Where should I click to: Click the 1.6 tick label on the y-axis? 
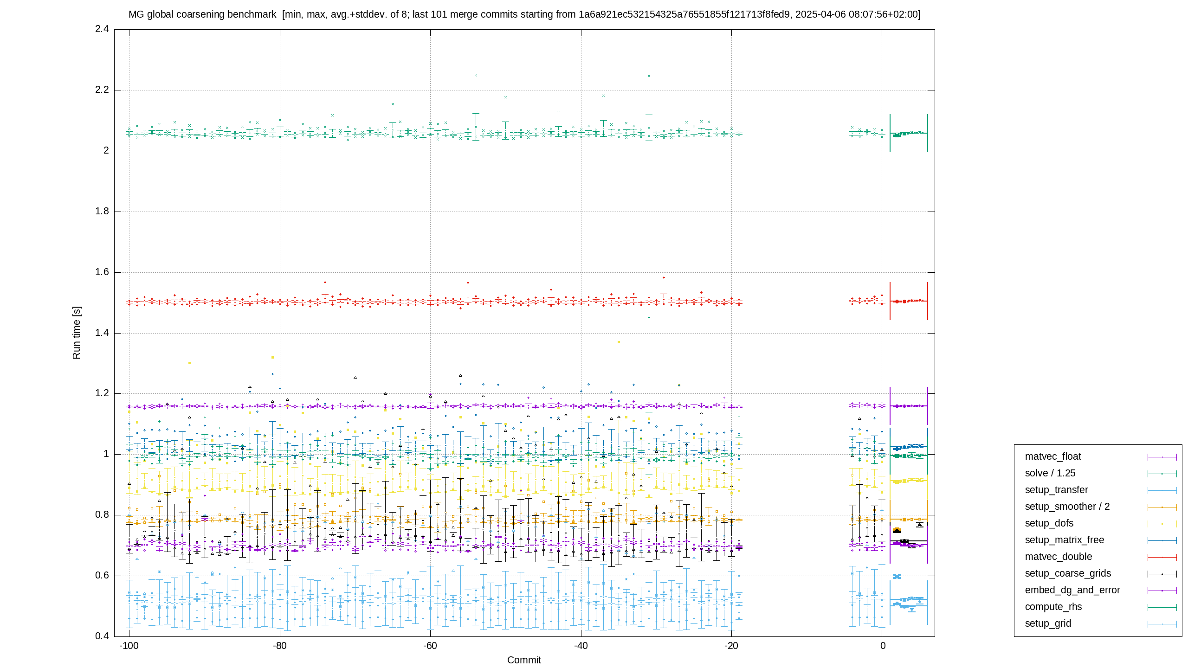coord(102,272)
